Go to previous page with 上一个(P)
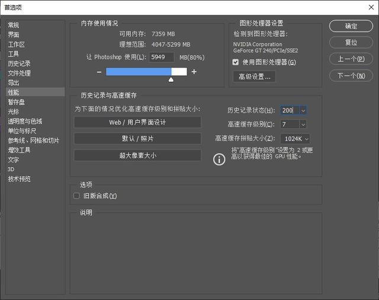The height and width of the screenshot is (300, 379). click(x=351, y=59)
